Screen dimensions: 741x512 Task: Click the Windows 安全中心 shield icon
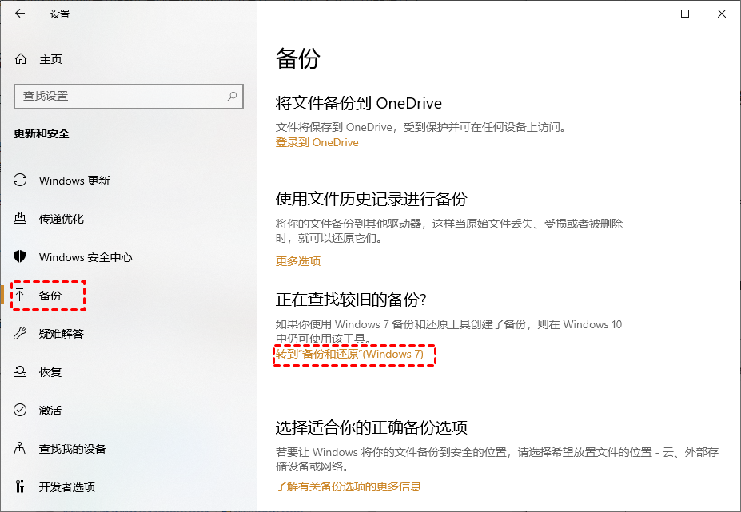coord(20,256)
